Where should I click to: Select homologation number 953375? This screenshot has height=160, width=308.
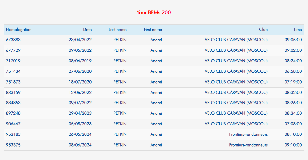13,145
